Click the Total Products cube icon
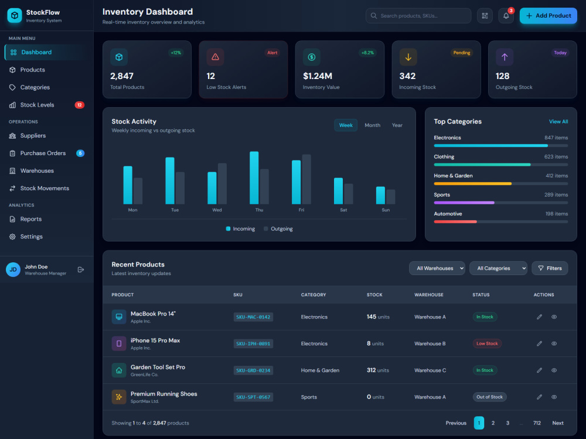 pyautogui.click(x=119, y=57)
